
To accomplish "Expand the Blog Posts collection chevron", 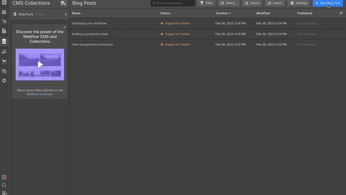I will click(x=66, y=15).
